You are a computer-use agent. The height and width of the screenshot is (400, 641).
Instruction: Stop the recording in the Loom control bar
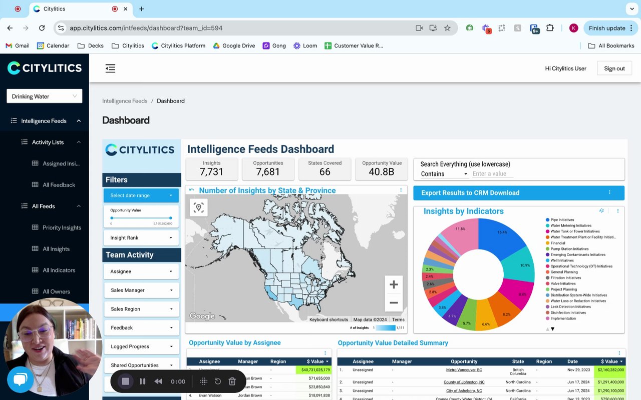coord(126,381)
